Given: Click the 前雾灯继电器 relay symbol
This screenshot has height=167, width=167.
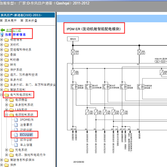Looking at the screenshot, I should click(x=74, y=87).
